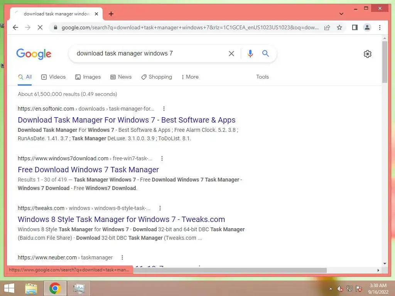Open a new browser tab
Screen dimensions: 395x296
(x=111, y=14)
